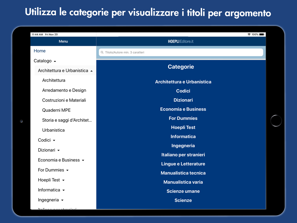Click the search magnifier icon
Image resolution: width=297 pixels, height=223 pixels.
tap(102, 52)
